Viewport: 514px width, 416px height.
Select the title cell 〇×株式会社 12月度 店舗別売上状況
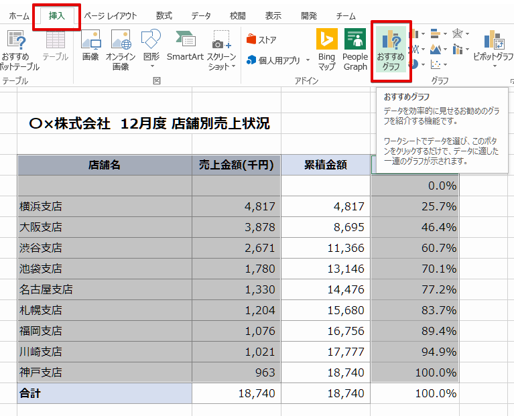point(149,123)
